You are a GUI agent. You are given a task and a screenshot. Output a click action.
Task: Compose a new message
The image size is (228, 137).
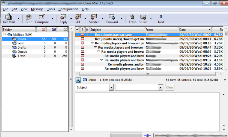pos(42,19)
